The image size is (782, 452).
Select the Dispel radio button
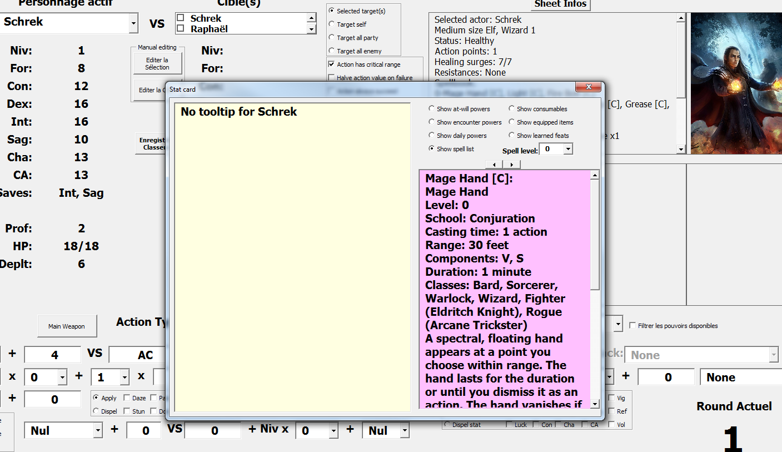pyautogui.click(x=96, y=411)
